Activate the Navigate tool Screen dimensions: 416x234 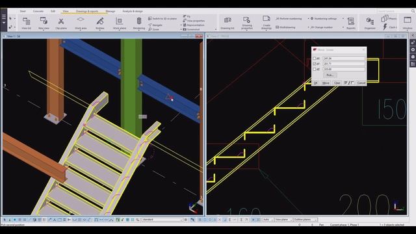click(155, 25)
